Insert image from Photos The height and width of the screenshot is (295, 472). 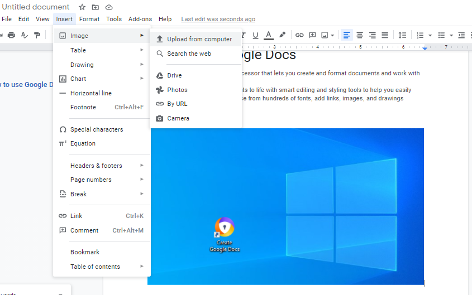[x=196, y=90]
